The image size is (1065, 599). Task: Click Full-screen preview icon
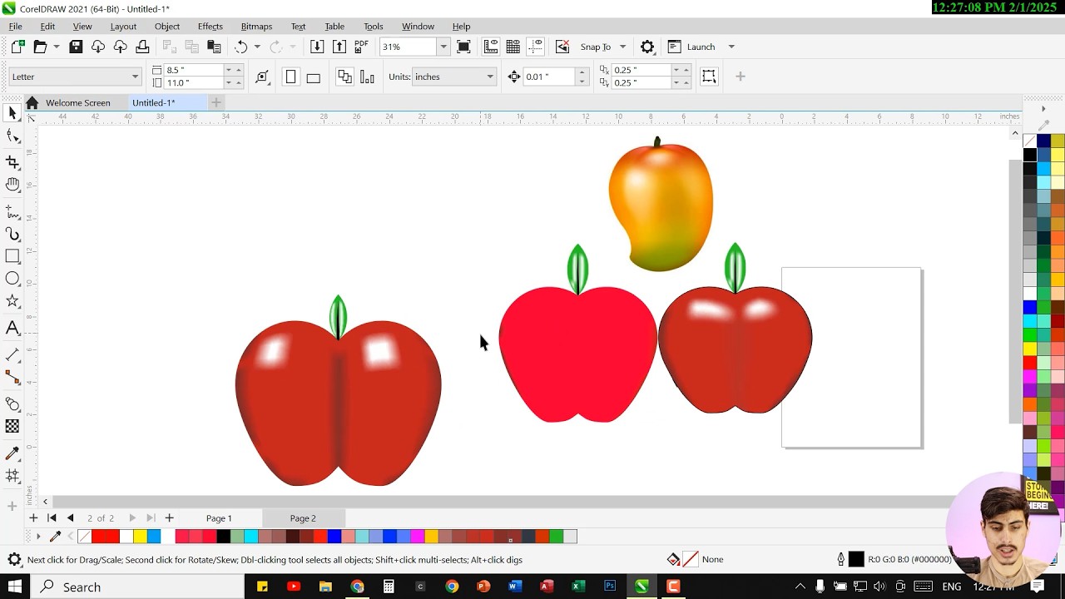(463, 47)
